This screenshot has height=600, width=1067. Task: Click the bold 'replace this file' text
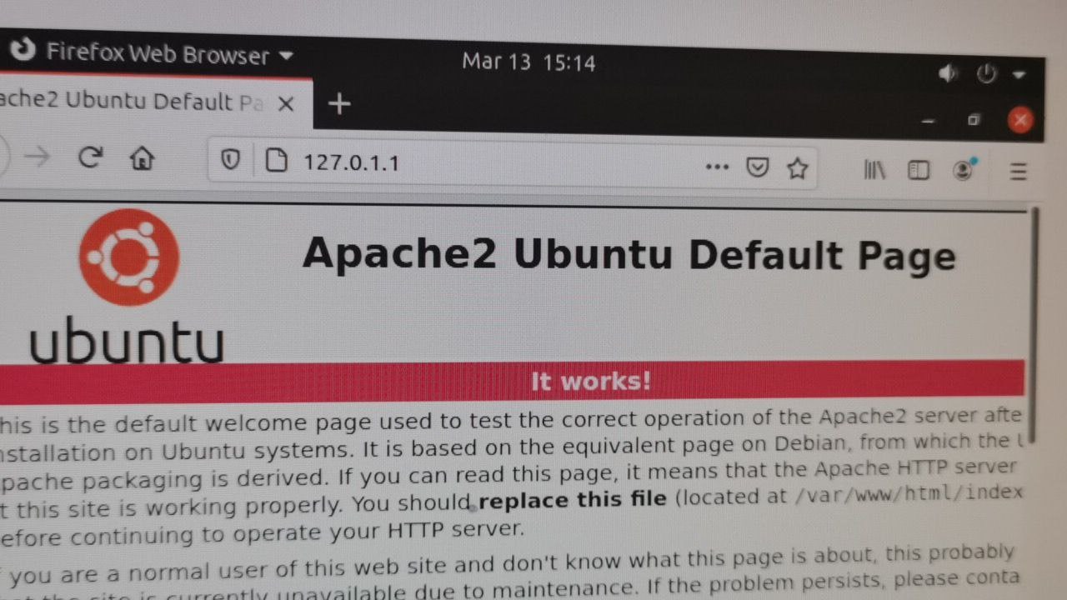[x=573, y=500]
